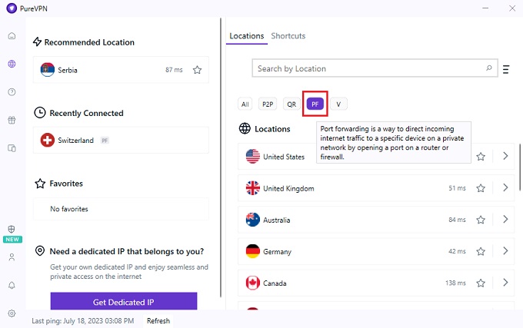Select Australia location row

click(376, 220)
